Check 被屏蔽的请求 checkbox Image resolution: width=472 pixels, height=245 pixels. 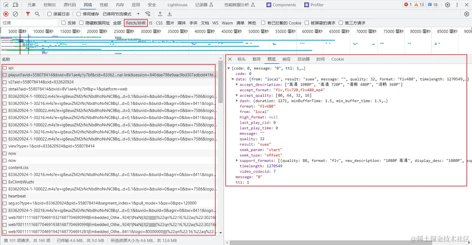coord(307,23)
